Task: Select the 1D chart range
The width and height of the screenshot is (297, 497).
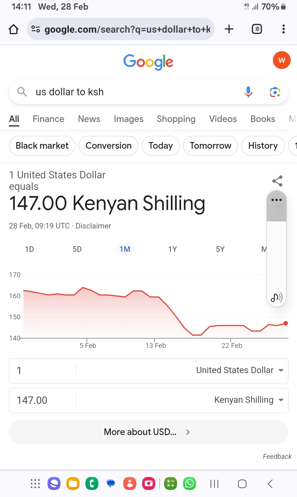Action: [29, 249]
